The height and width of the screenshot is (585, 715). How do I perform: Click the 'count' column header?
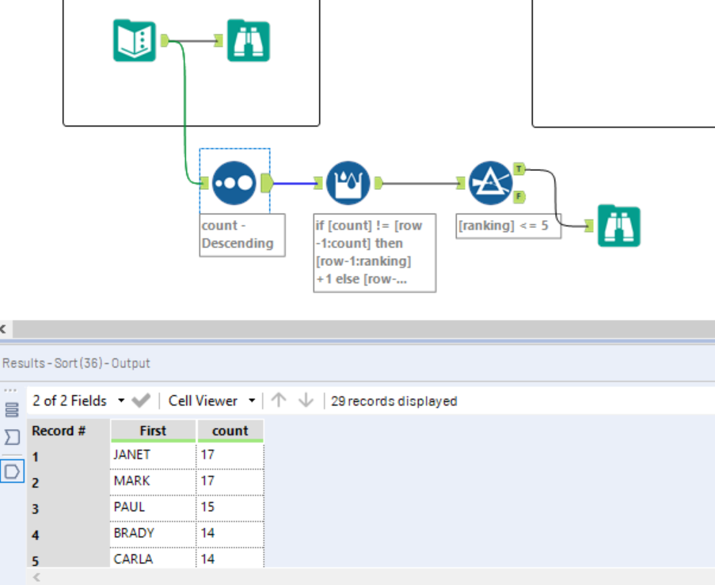pyautogui.click(x=230, y=431)
